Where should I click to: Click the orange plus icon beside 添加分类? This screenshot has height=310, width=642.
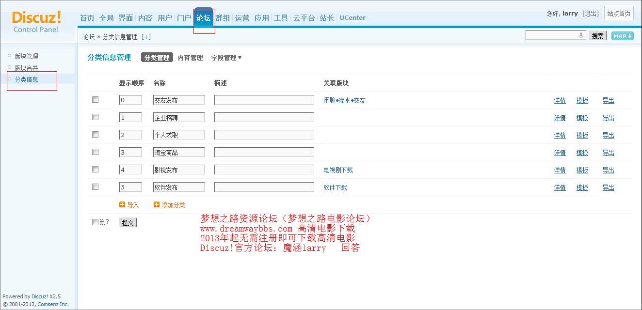[x=157, y=205]
